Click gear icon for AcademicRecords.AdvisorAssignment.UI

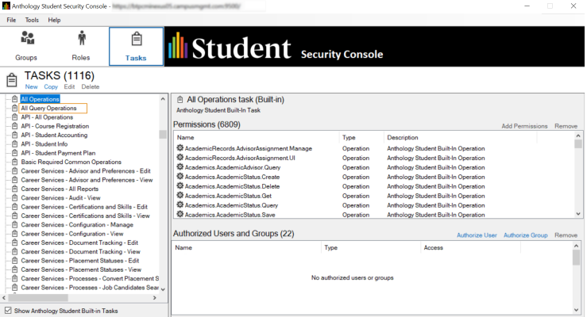[x=180, y=158]
